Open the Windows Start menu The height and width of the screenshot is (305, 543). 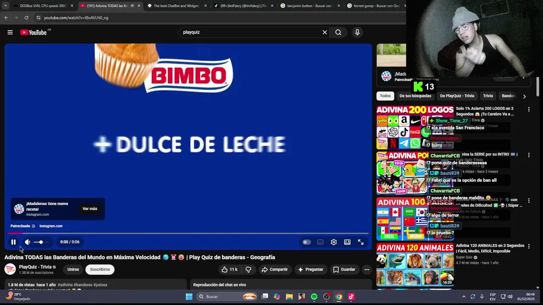coord(189,297)
